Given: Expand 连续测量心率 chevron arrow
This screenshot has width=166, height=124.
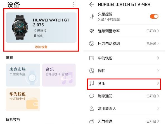Looking at the screenshot, I should [x=158, y=31].
